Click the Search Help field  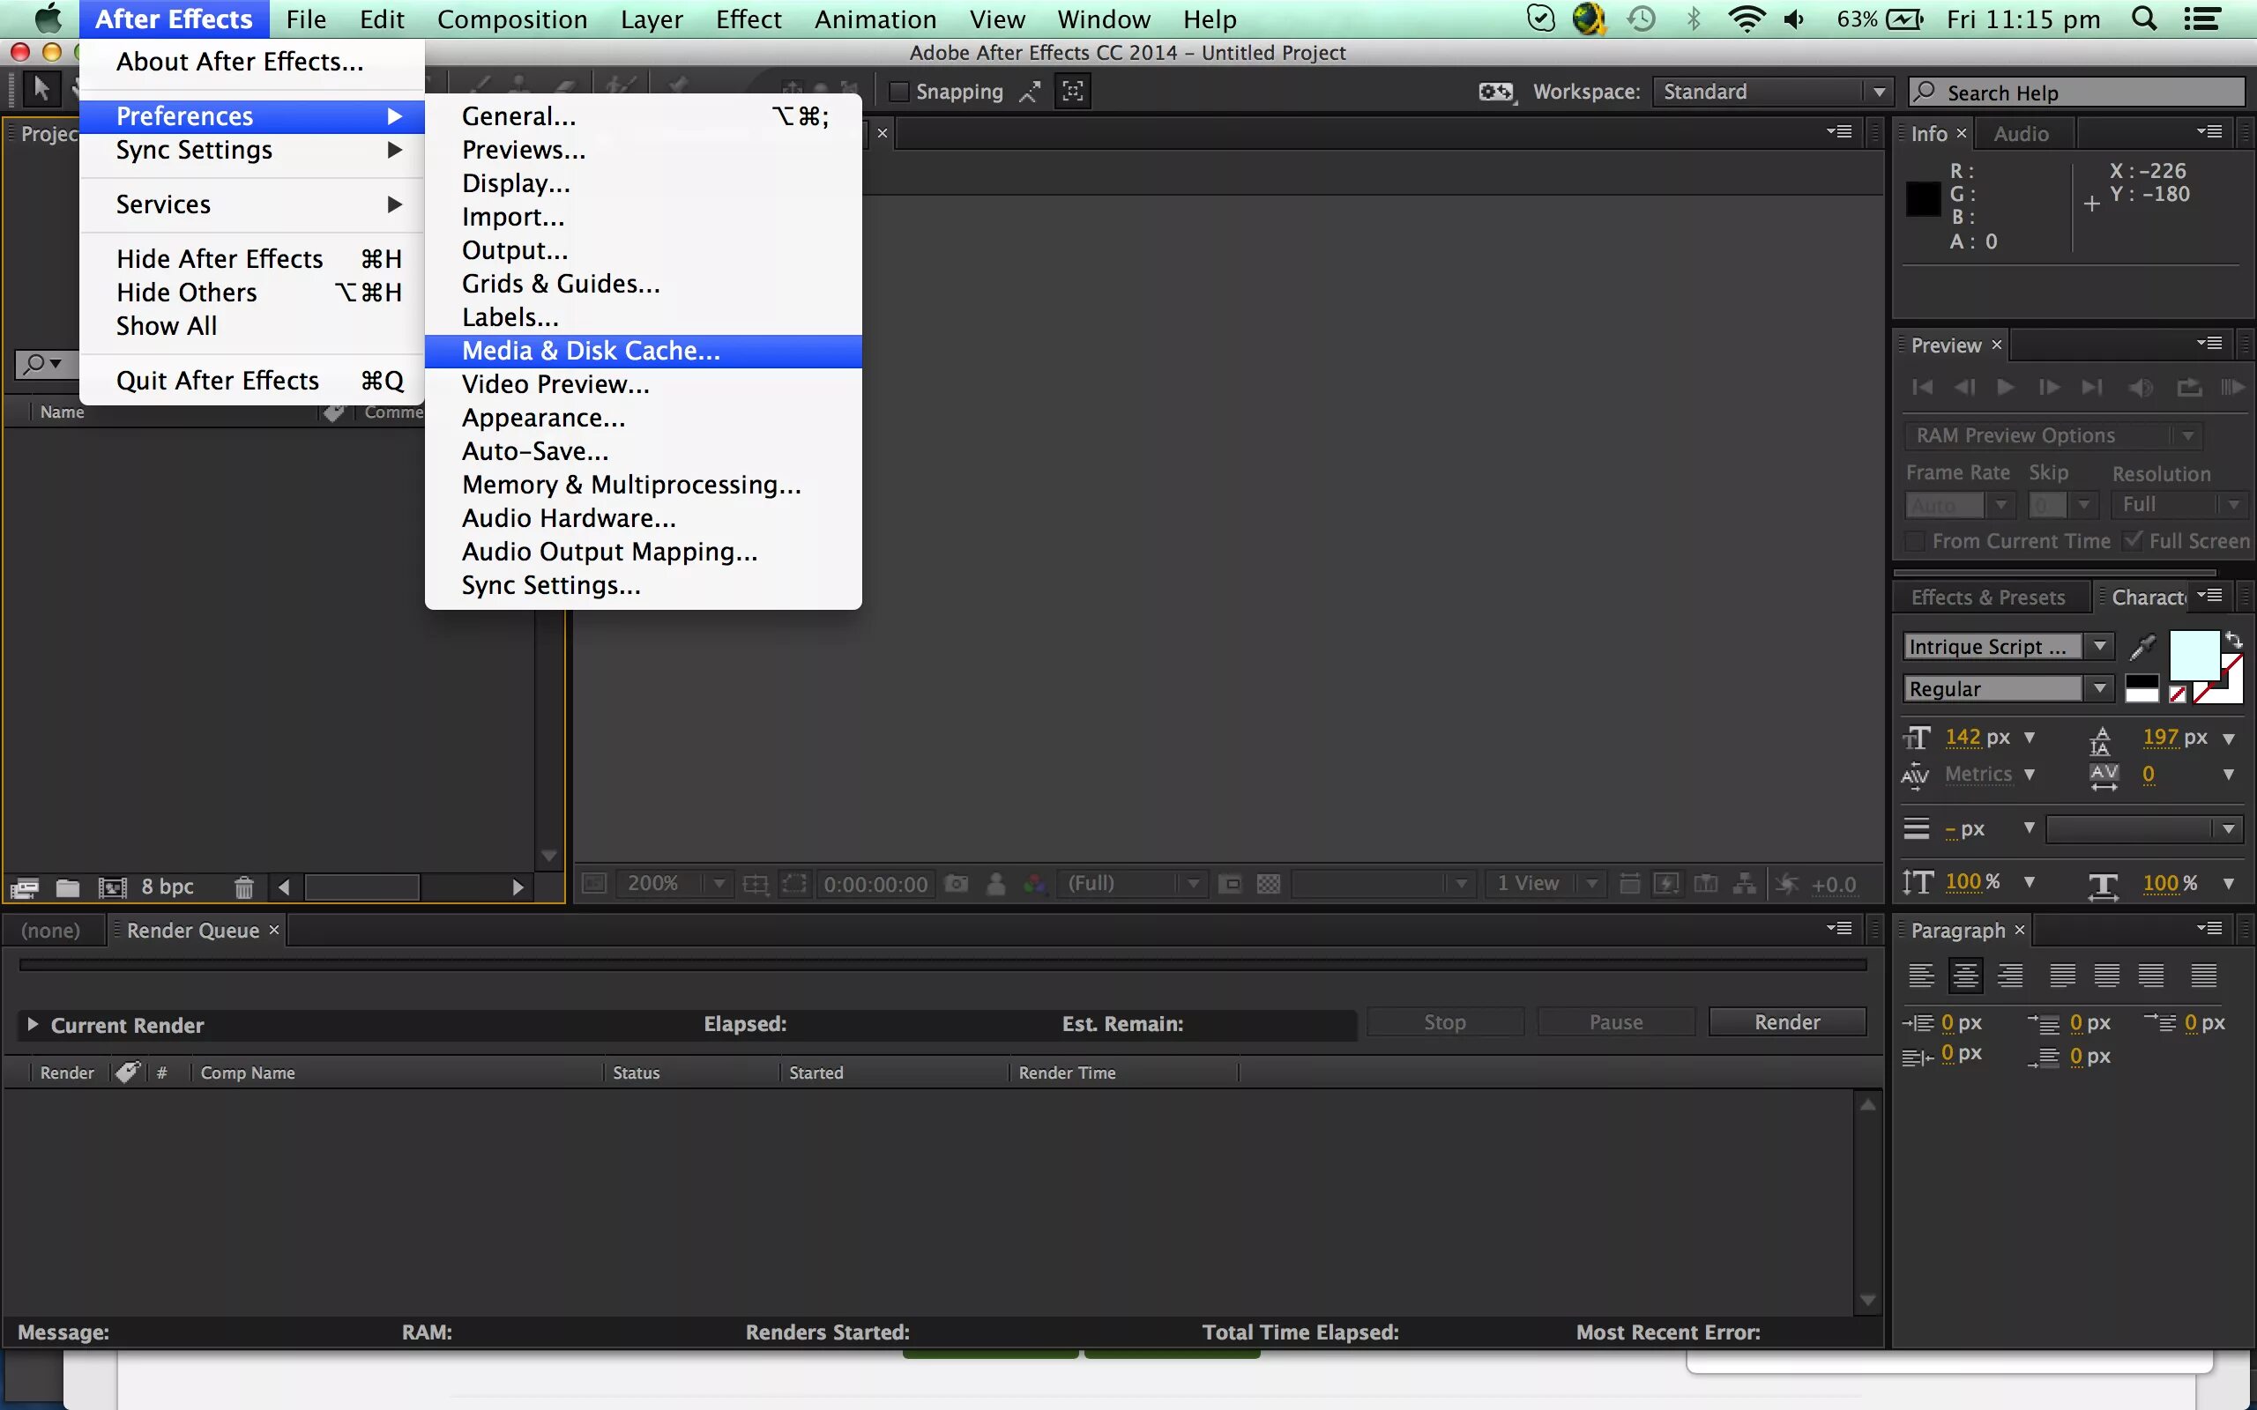click(x=2077, y=93)
